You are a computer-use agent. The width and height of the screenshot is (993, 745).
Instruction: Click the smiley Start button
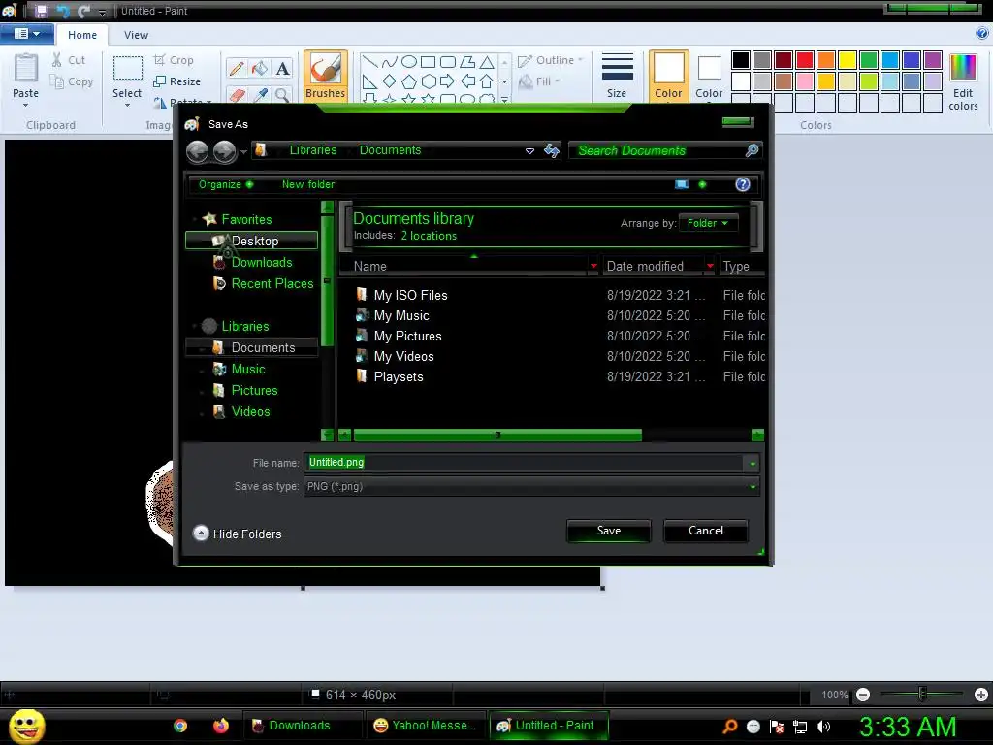(x=26, y=726)
